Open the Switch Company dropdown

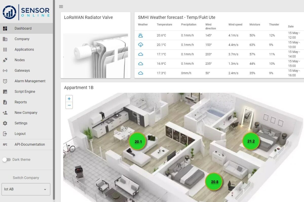click(26, 189)
